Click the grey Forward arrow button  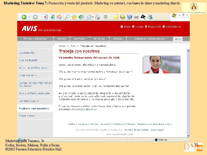click(35, 17)
